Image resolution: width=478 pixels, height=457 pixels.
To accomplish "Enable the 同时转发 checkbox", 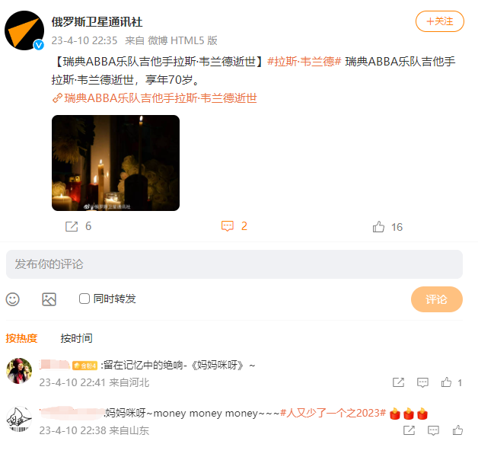I will pos(84,299).
